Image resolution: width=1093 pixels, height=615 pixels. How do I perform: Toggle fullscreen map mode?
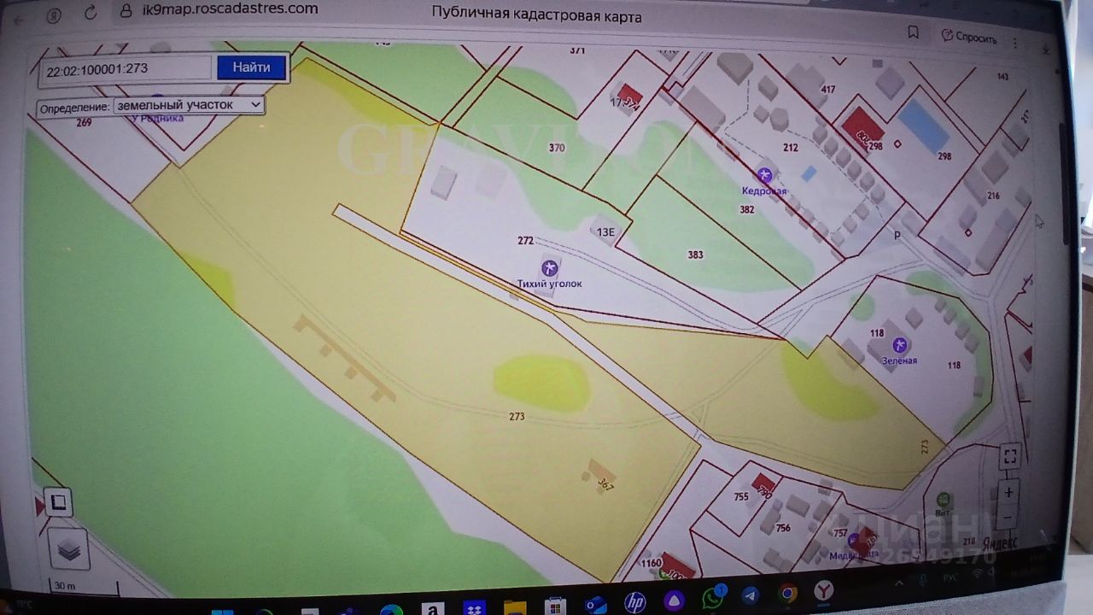[x=1009, y=456]
